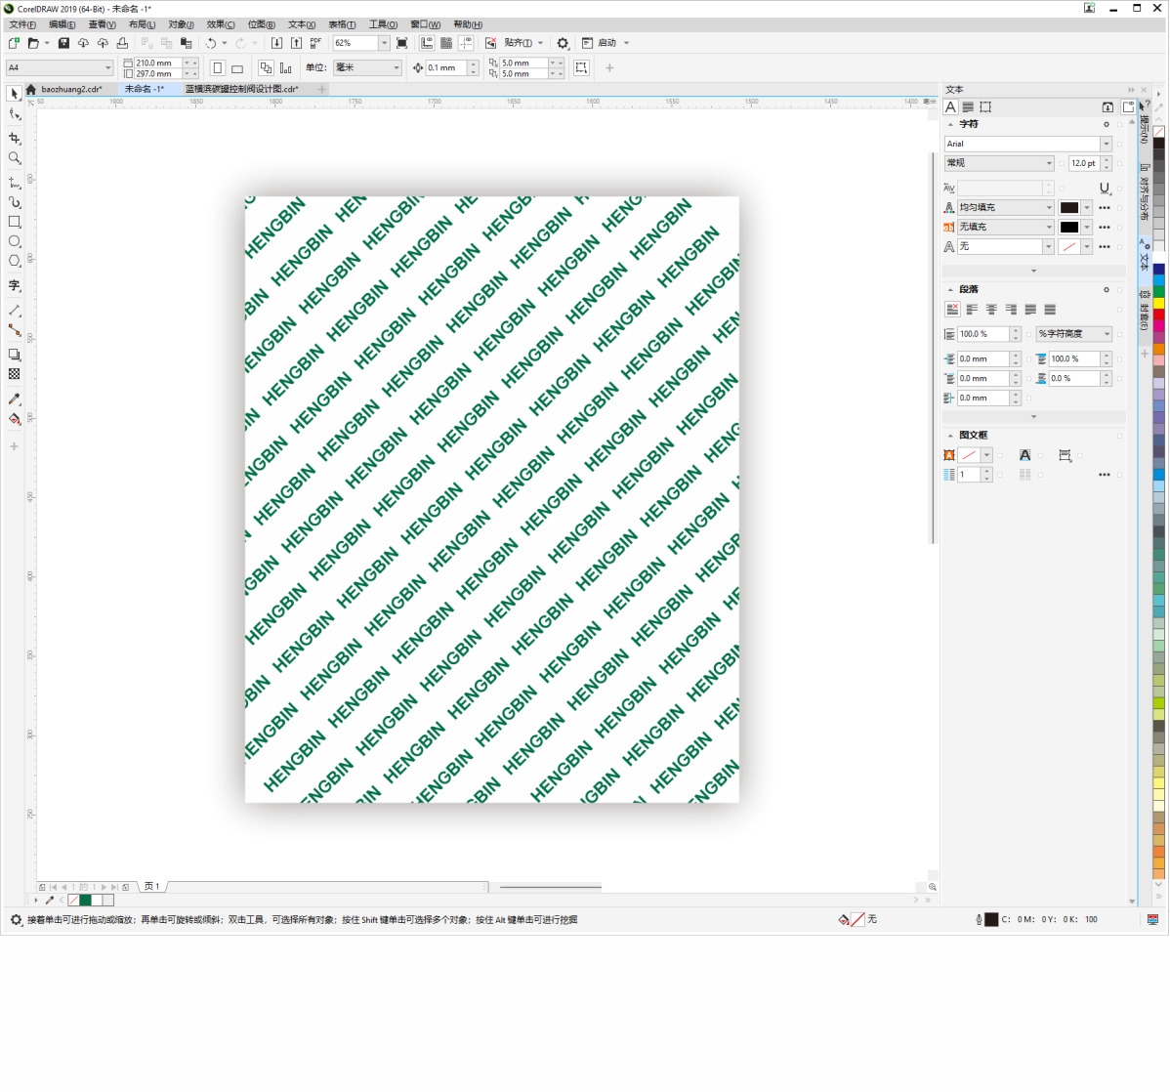Open the Options gear icon
Viewport: 1170px width, 1092px height.
[564, 43]
